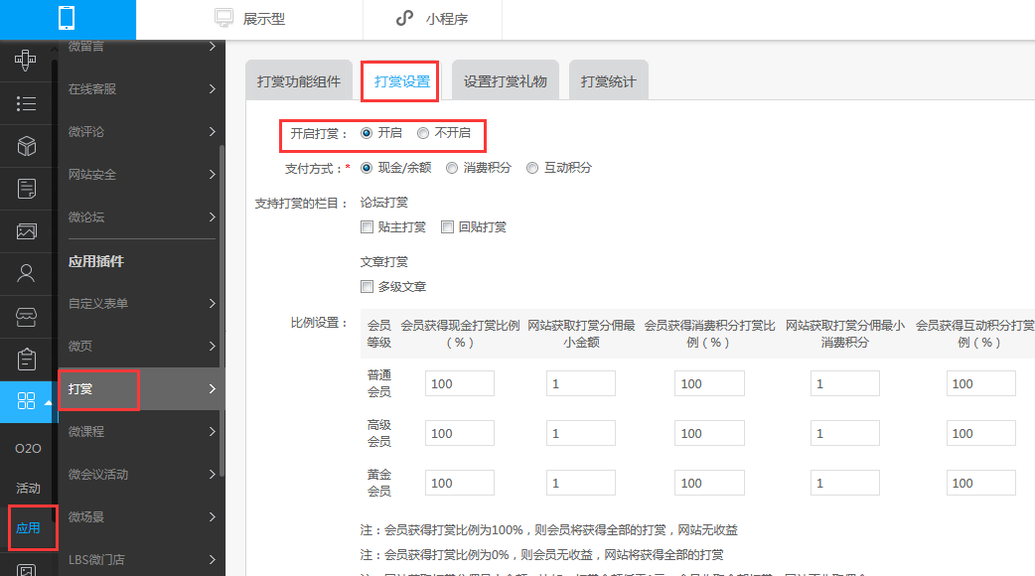Check the 回贴打赏 checkbox
The height and width of the screenshot is (576, 1035).
tap(448, 227)
